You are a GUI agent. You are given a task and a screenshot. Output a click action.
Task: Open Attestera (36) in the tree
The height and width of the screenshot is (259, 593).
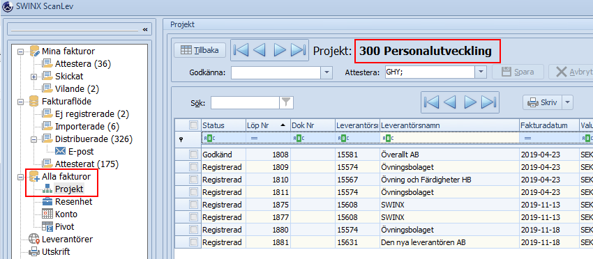pyautogui.click(x=82, y=64)
